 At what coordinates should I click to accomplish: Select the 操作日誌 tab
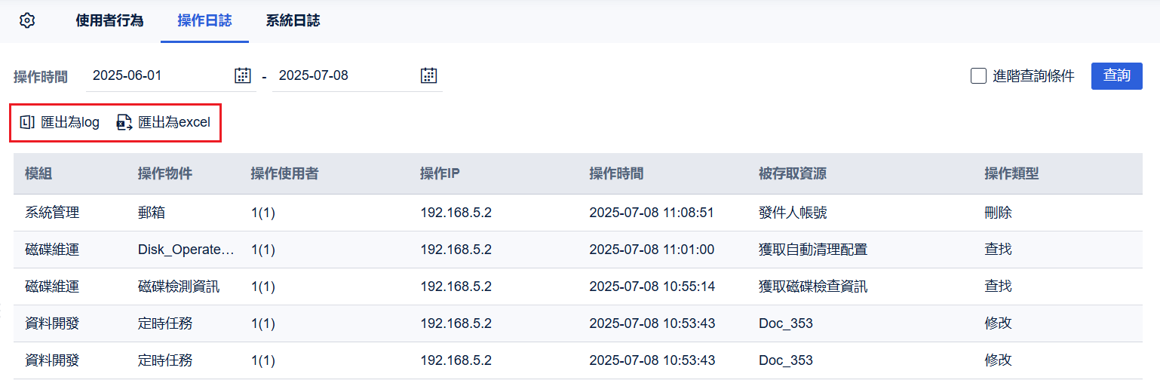pyautogui.click(x=204, y=21)
